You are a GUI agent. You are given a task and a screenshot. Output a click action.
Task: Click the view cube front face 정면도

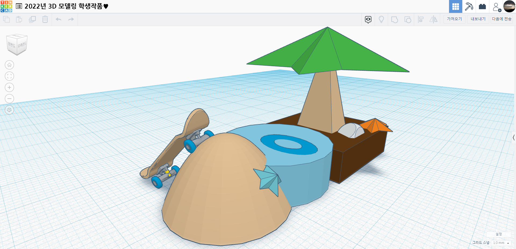click(x=12, y=44)
